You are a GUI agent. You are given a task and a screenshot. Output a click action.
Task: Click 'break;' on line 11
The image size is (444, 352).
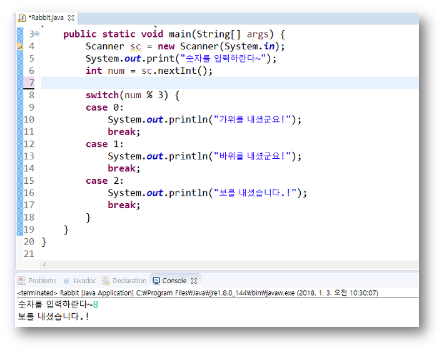click(x=124, y=132)
